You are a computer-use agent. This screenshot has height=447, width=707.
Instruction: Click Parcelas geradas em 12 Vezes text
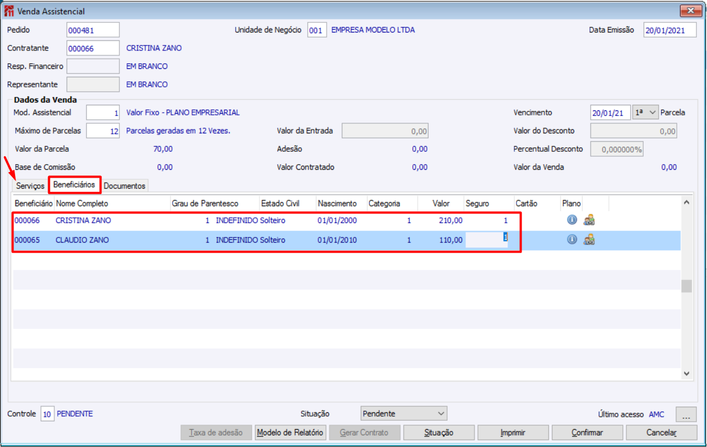pos(179,131)
